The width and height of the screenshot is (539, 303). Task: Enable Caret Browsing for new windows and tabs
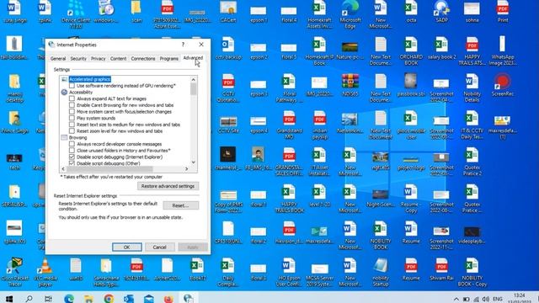pyautogui.click(x=72, y=105)
